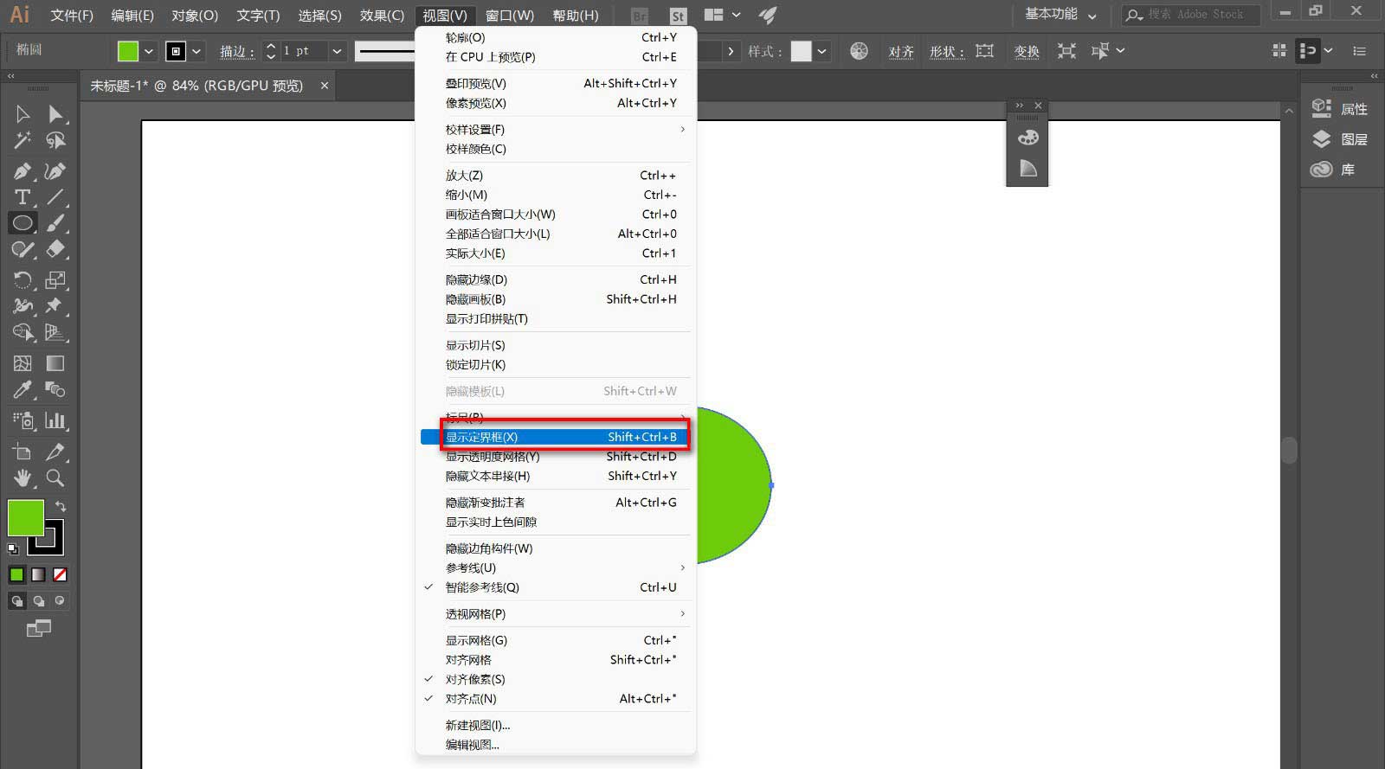Open the green fill color dropdown

pos(149,51)
